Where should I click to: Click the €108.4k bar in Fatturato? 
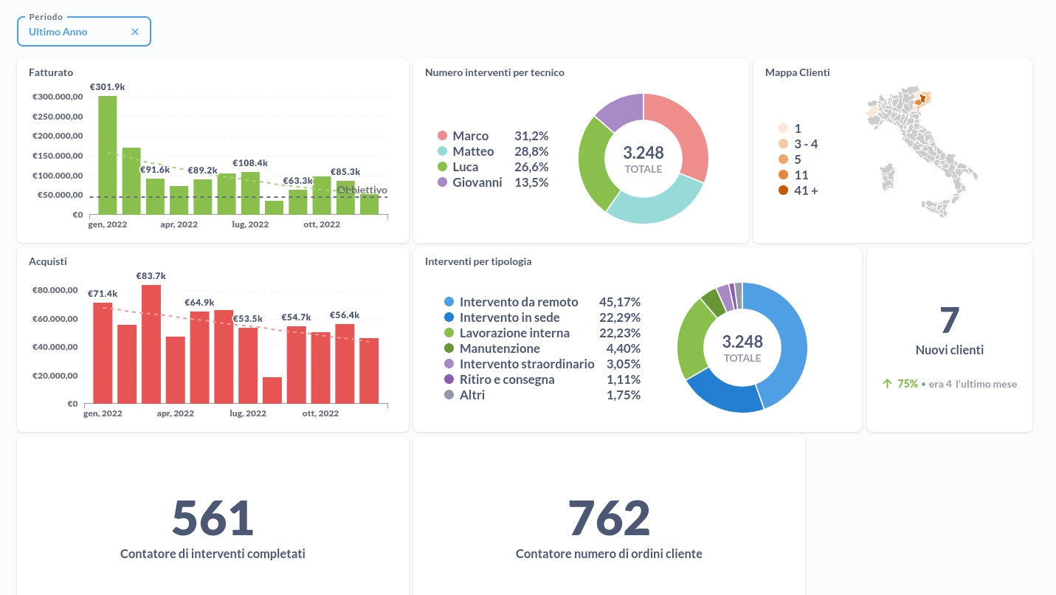pos(250,193)
